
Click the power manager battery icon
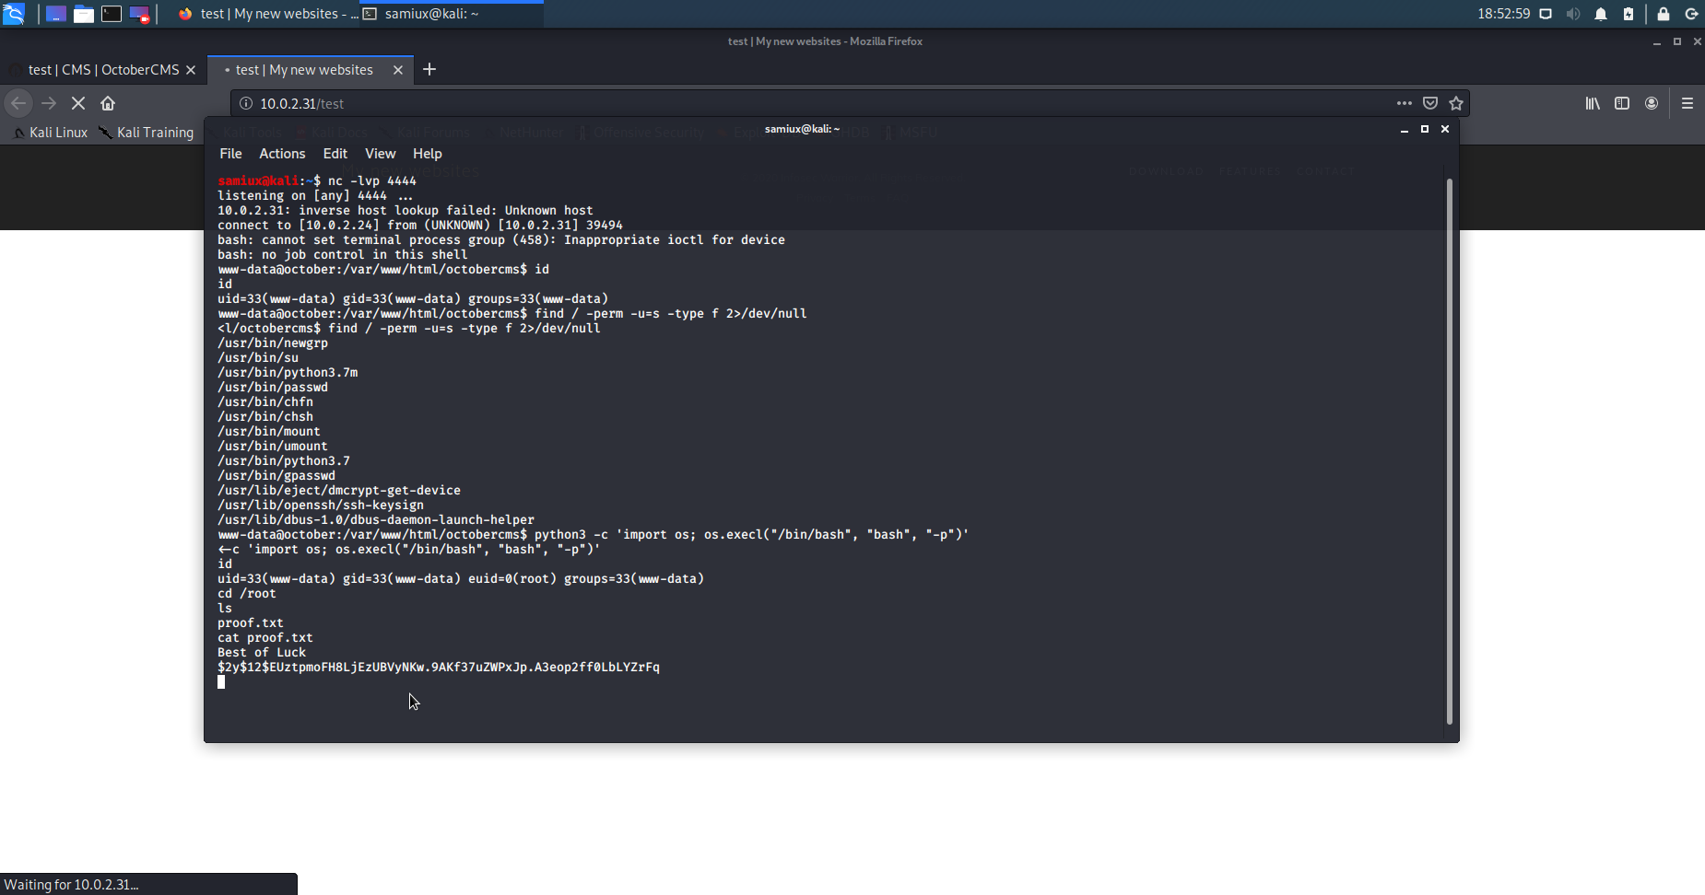(x=1629, y=14)
